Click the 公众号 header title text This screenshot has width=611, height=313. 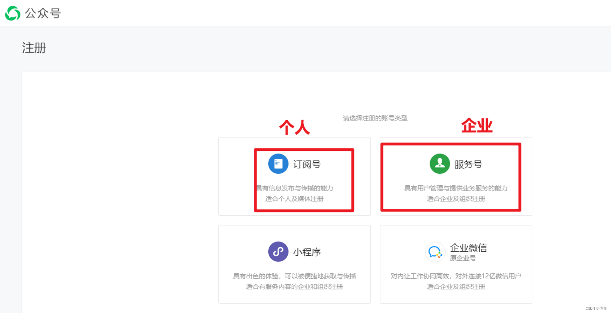pyautogui.click(x=43, y=14)
